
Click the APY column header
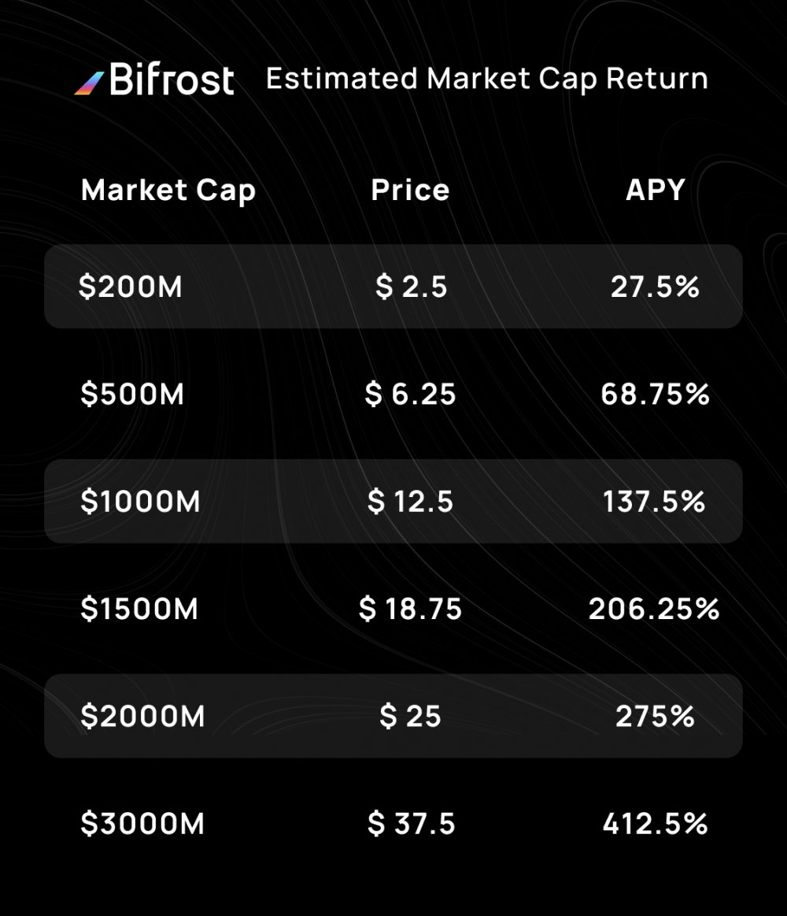click(655, 190)
